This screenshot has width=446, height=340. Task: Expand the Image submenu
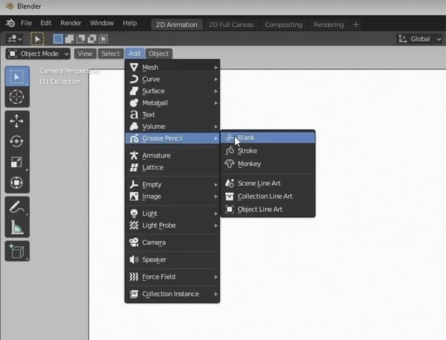coord(172,197)
